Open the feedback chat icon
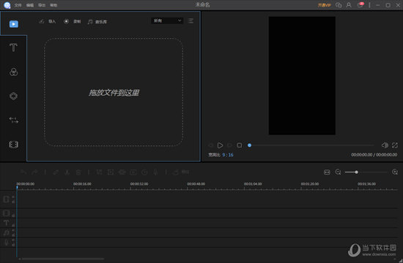 coord(339,5)
